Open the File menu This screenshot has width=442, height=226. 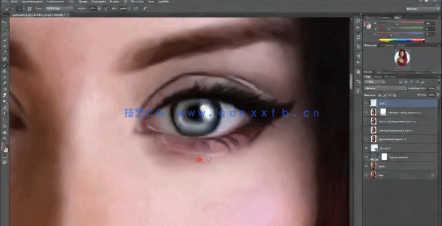click(x=14, y=1)
